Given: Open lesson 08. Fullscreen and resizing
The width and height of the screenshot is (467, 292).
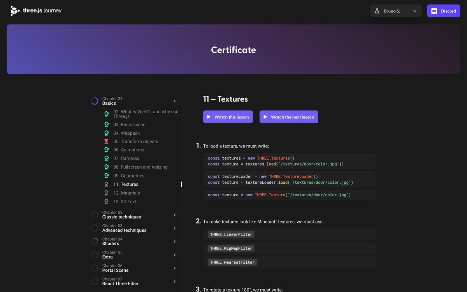Looking at the screenshot, I should coord(140,167).
